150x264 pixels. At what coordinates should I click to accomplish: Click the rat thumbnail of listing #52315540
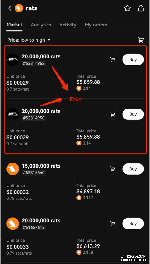tap(13, 169)
